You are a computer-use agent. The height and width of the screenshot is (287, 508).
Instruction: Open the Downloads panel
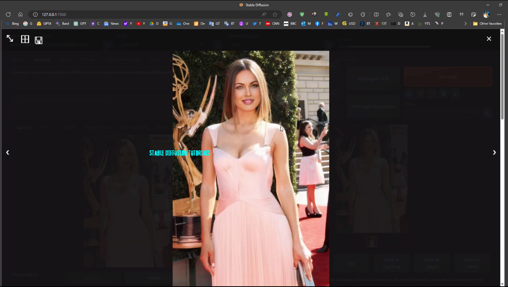click(x=425, y=15)
